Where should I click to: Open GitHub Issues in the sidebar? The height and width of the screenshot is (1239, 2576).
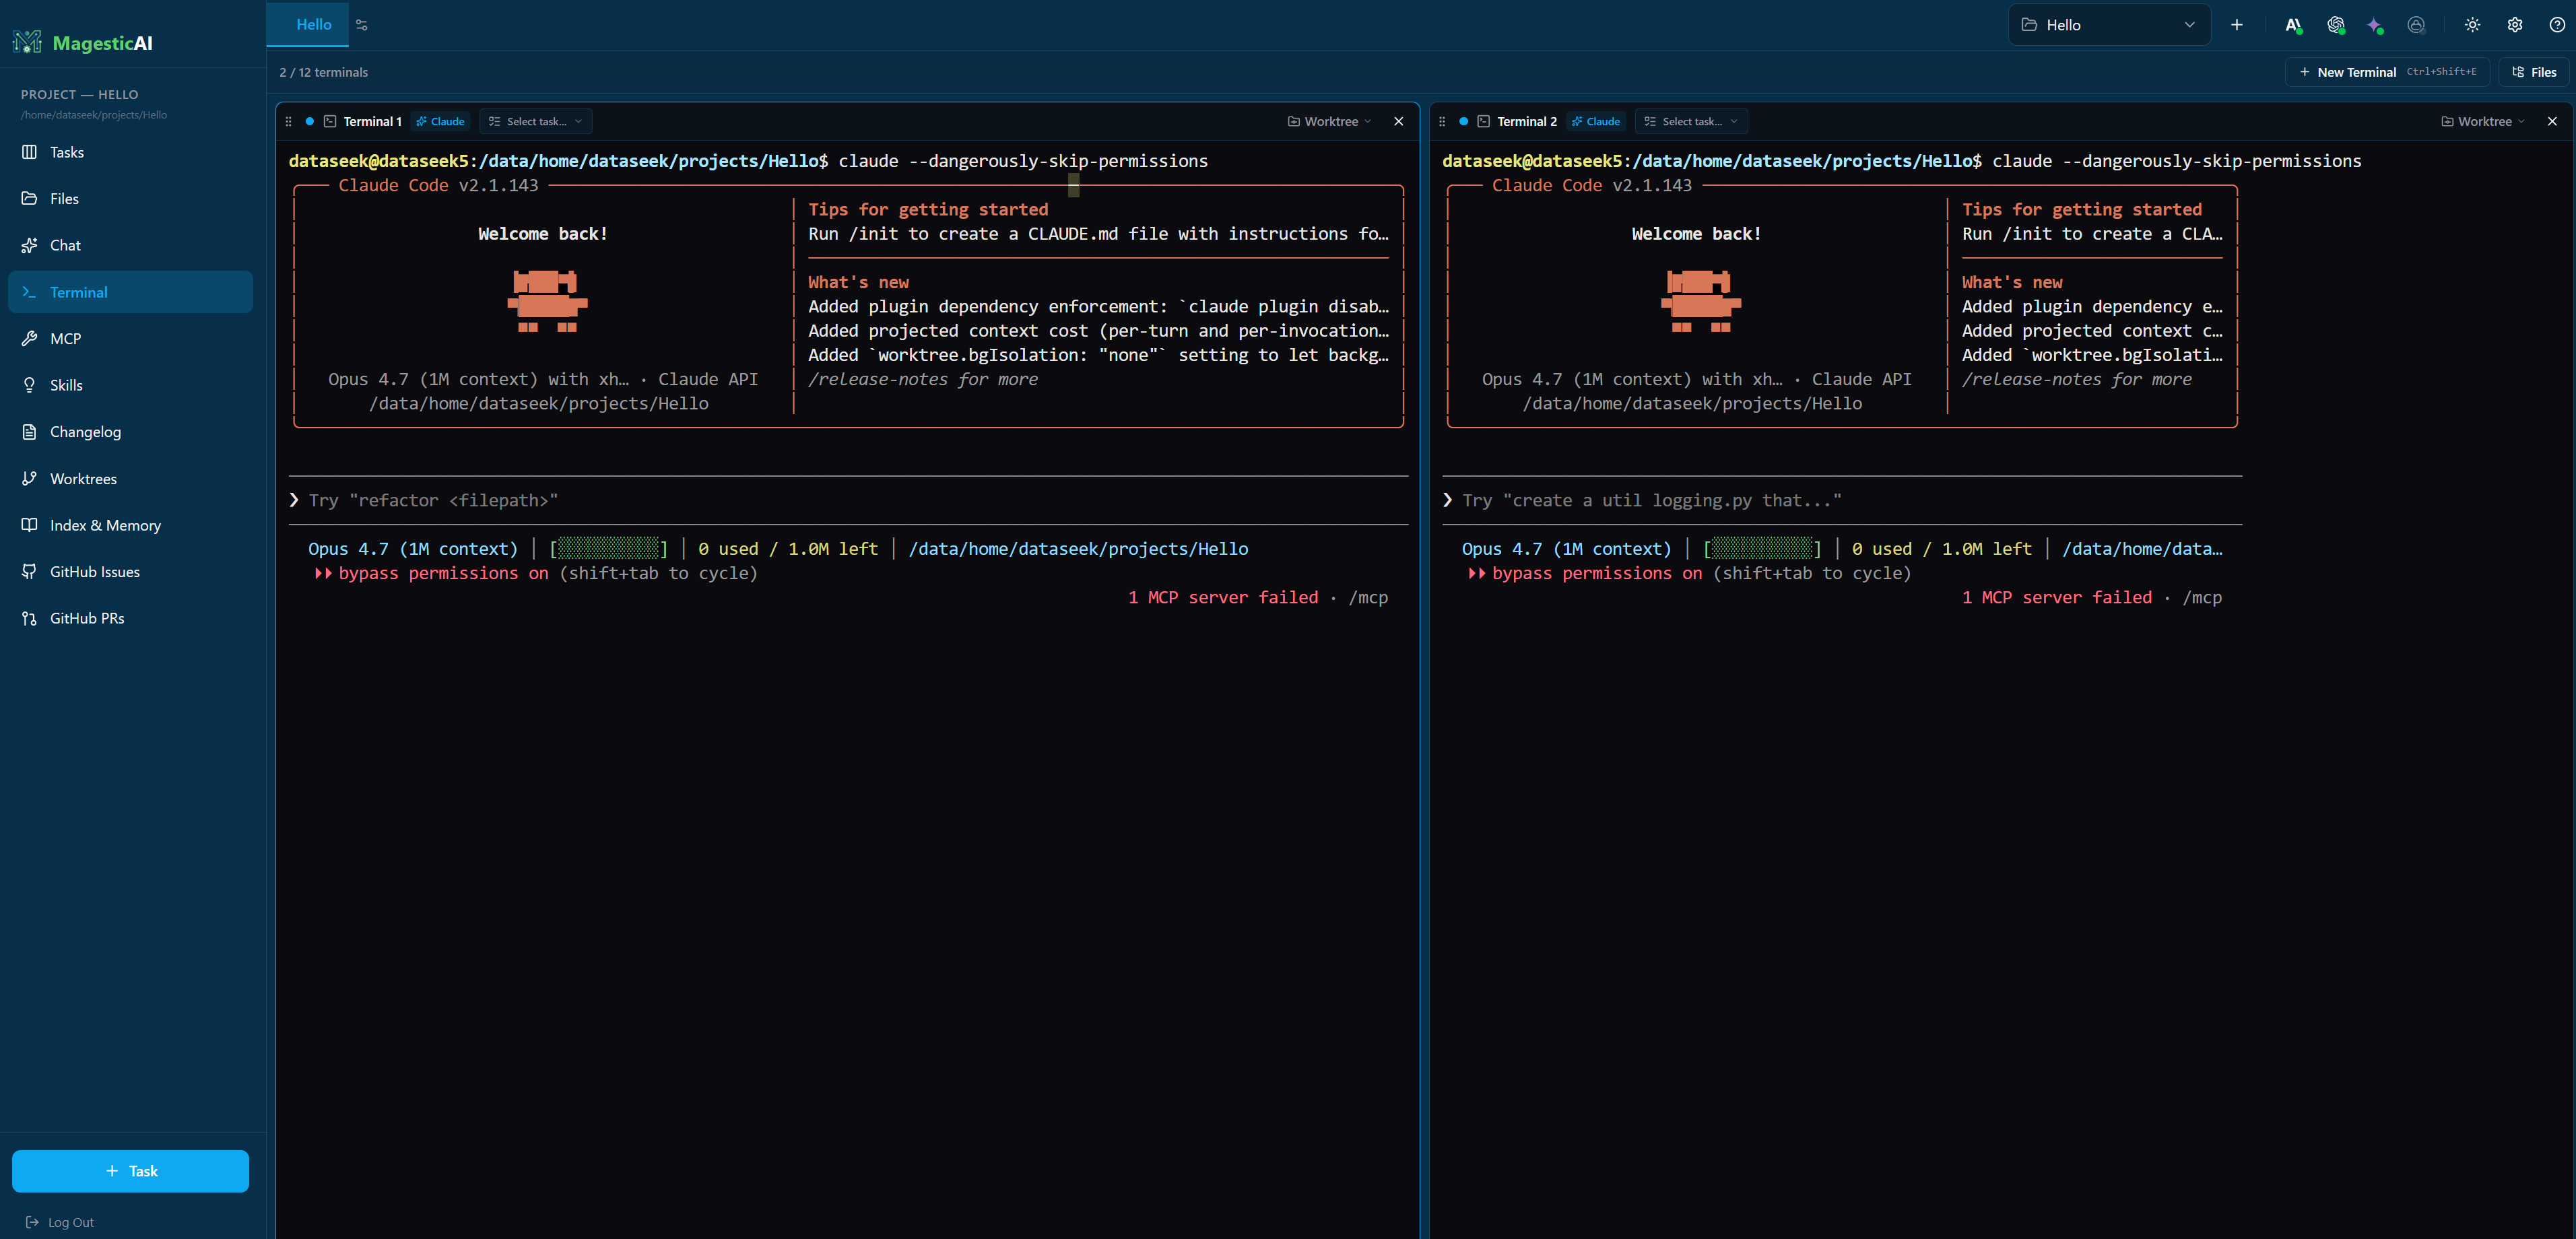tap(130, 571)
